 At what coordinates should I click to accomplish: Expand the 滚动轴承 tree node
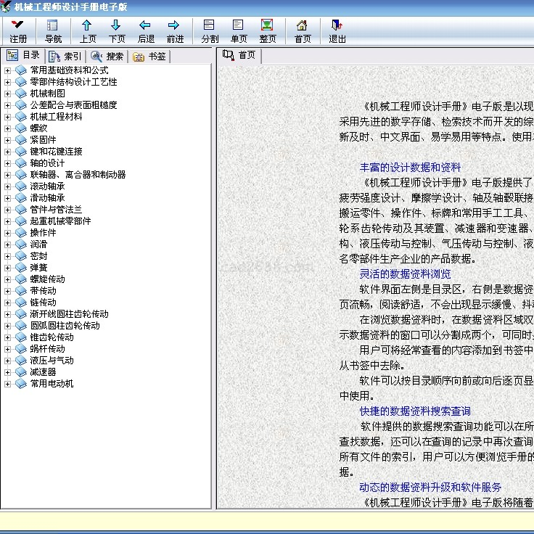click(x=8, y=186)
